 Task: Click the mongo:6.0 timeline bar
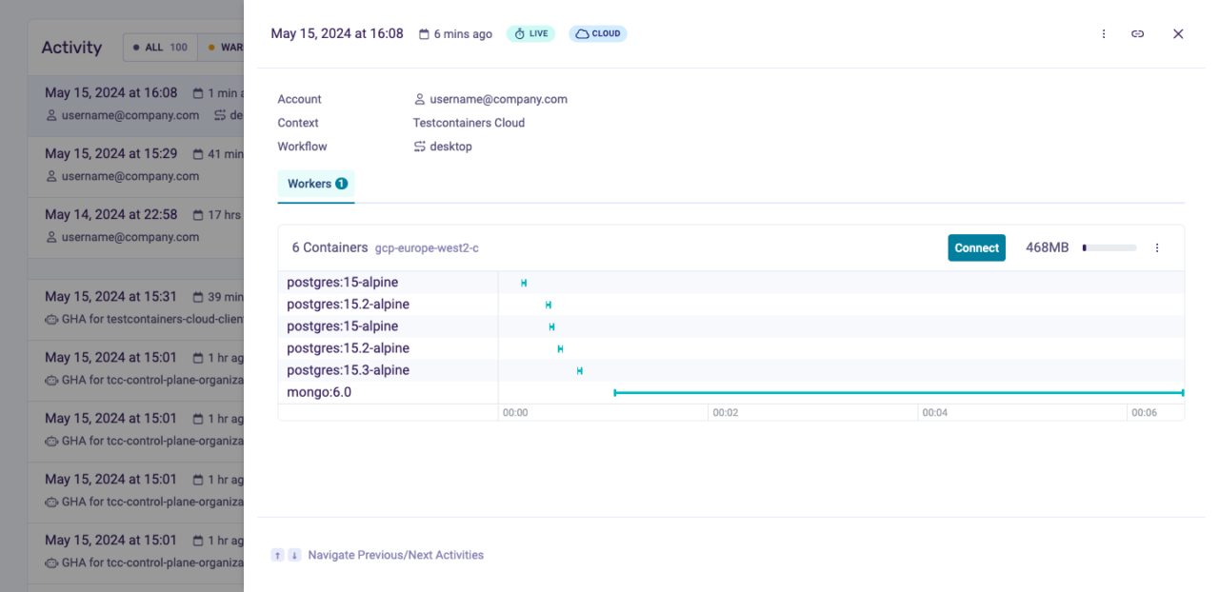[x=899, y=391]
